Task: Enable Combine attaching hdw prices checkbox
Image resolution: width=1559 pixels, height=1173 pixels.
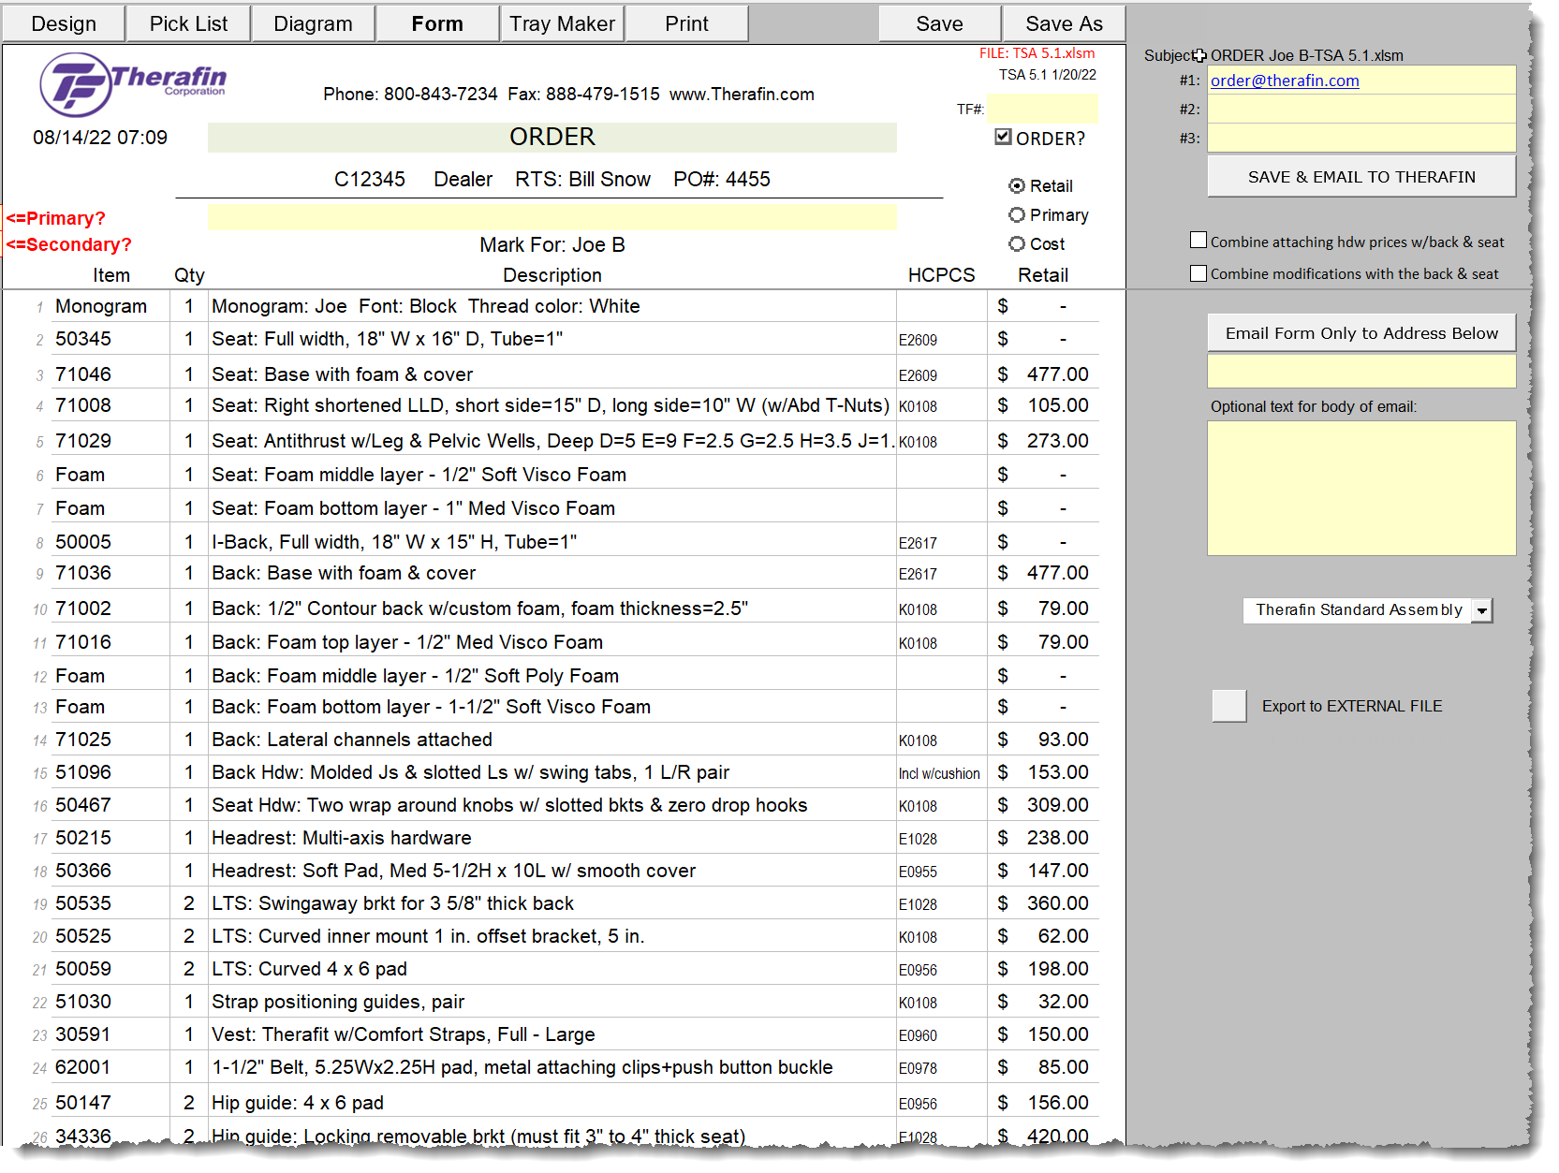Action: (x=1199, y=241)
